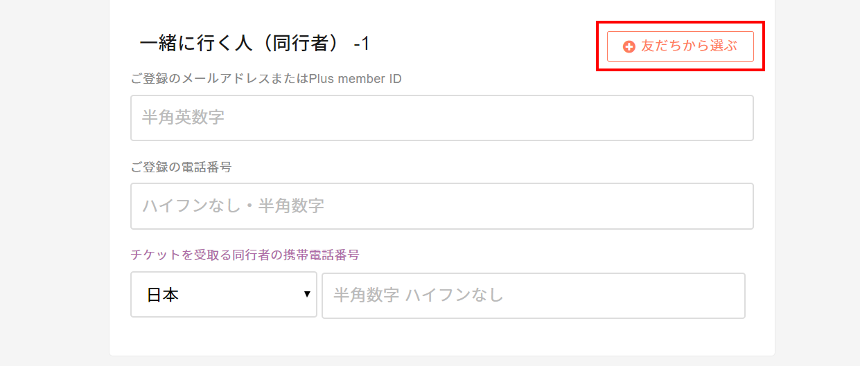The height and width of the screenshot is (366, 860).
Task: Click the ご登録の電話番号 label
Action: click(x=181, y=167)
